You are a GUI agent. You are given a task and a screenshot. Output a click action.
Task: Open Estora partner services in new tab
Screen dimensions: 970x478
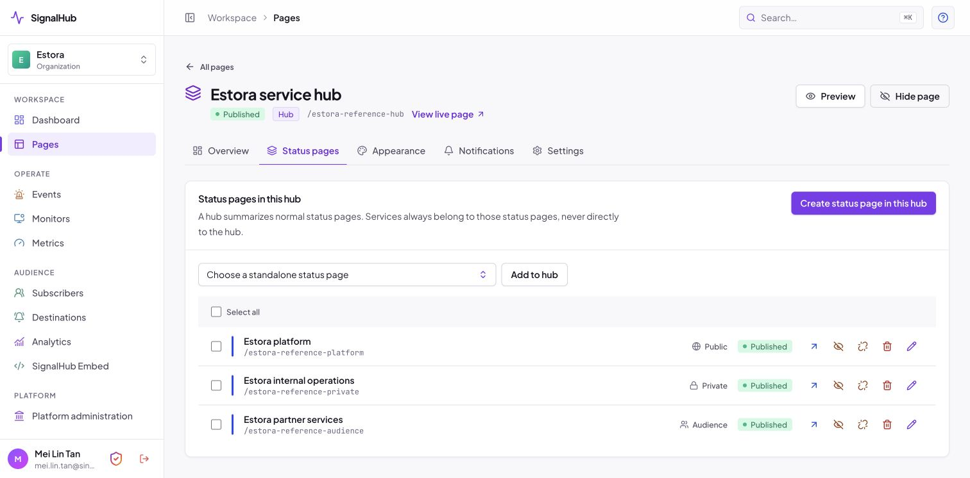814,425
